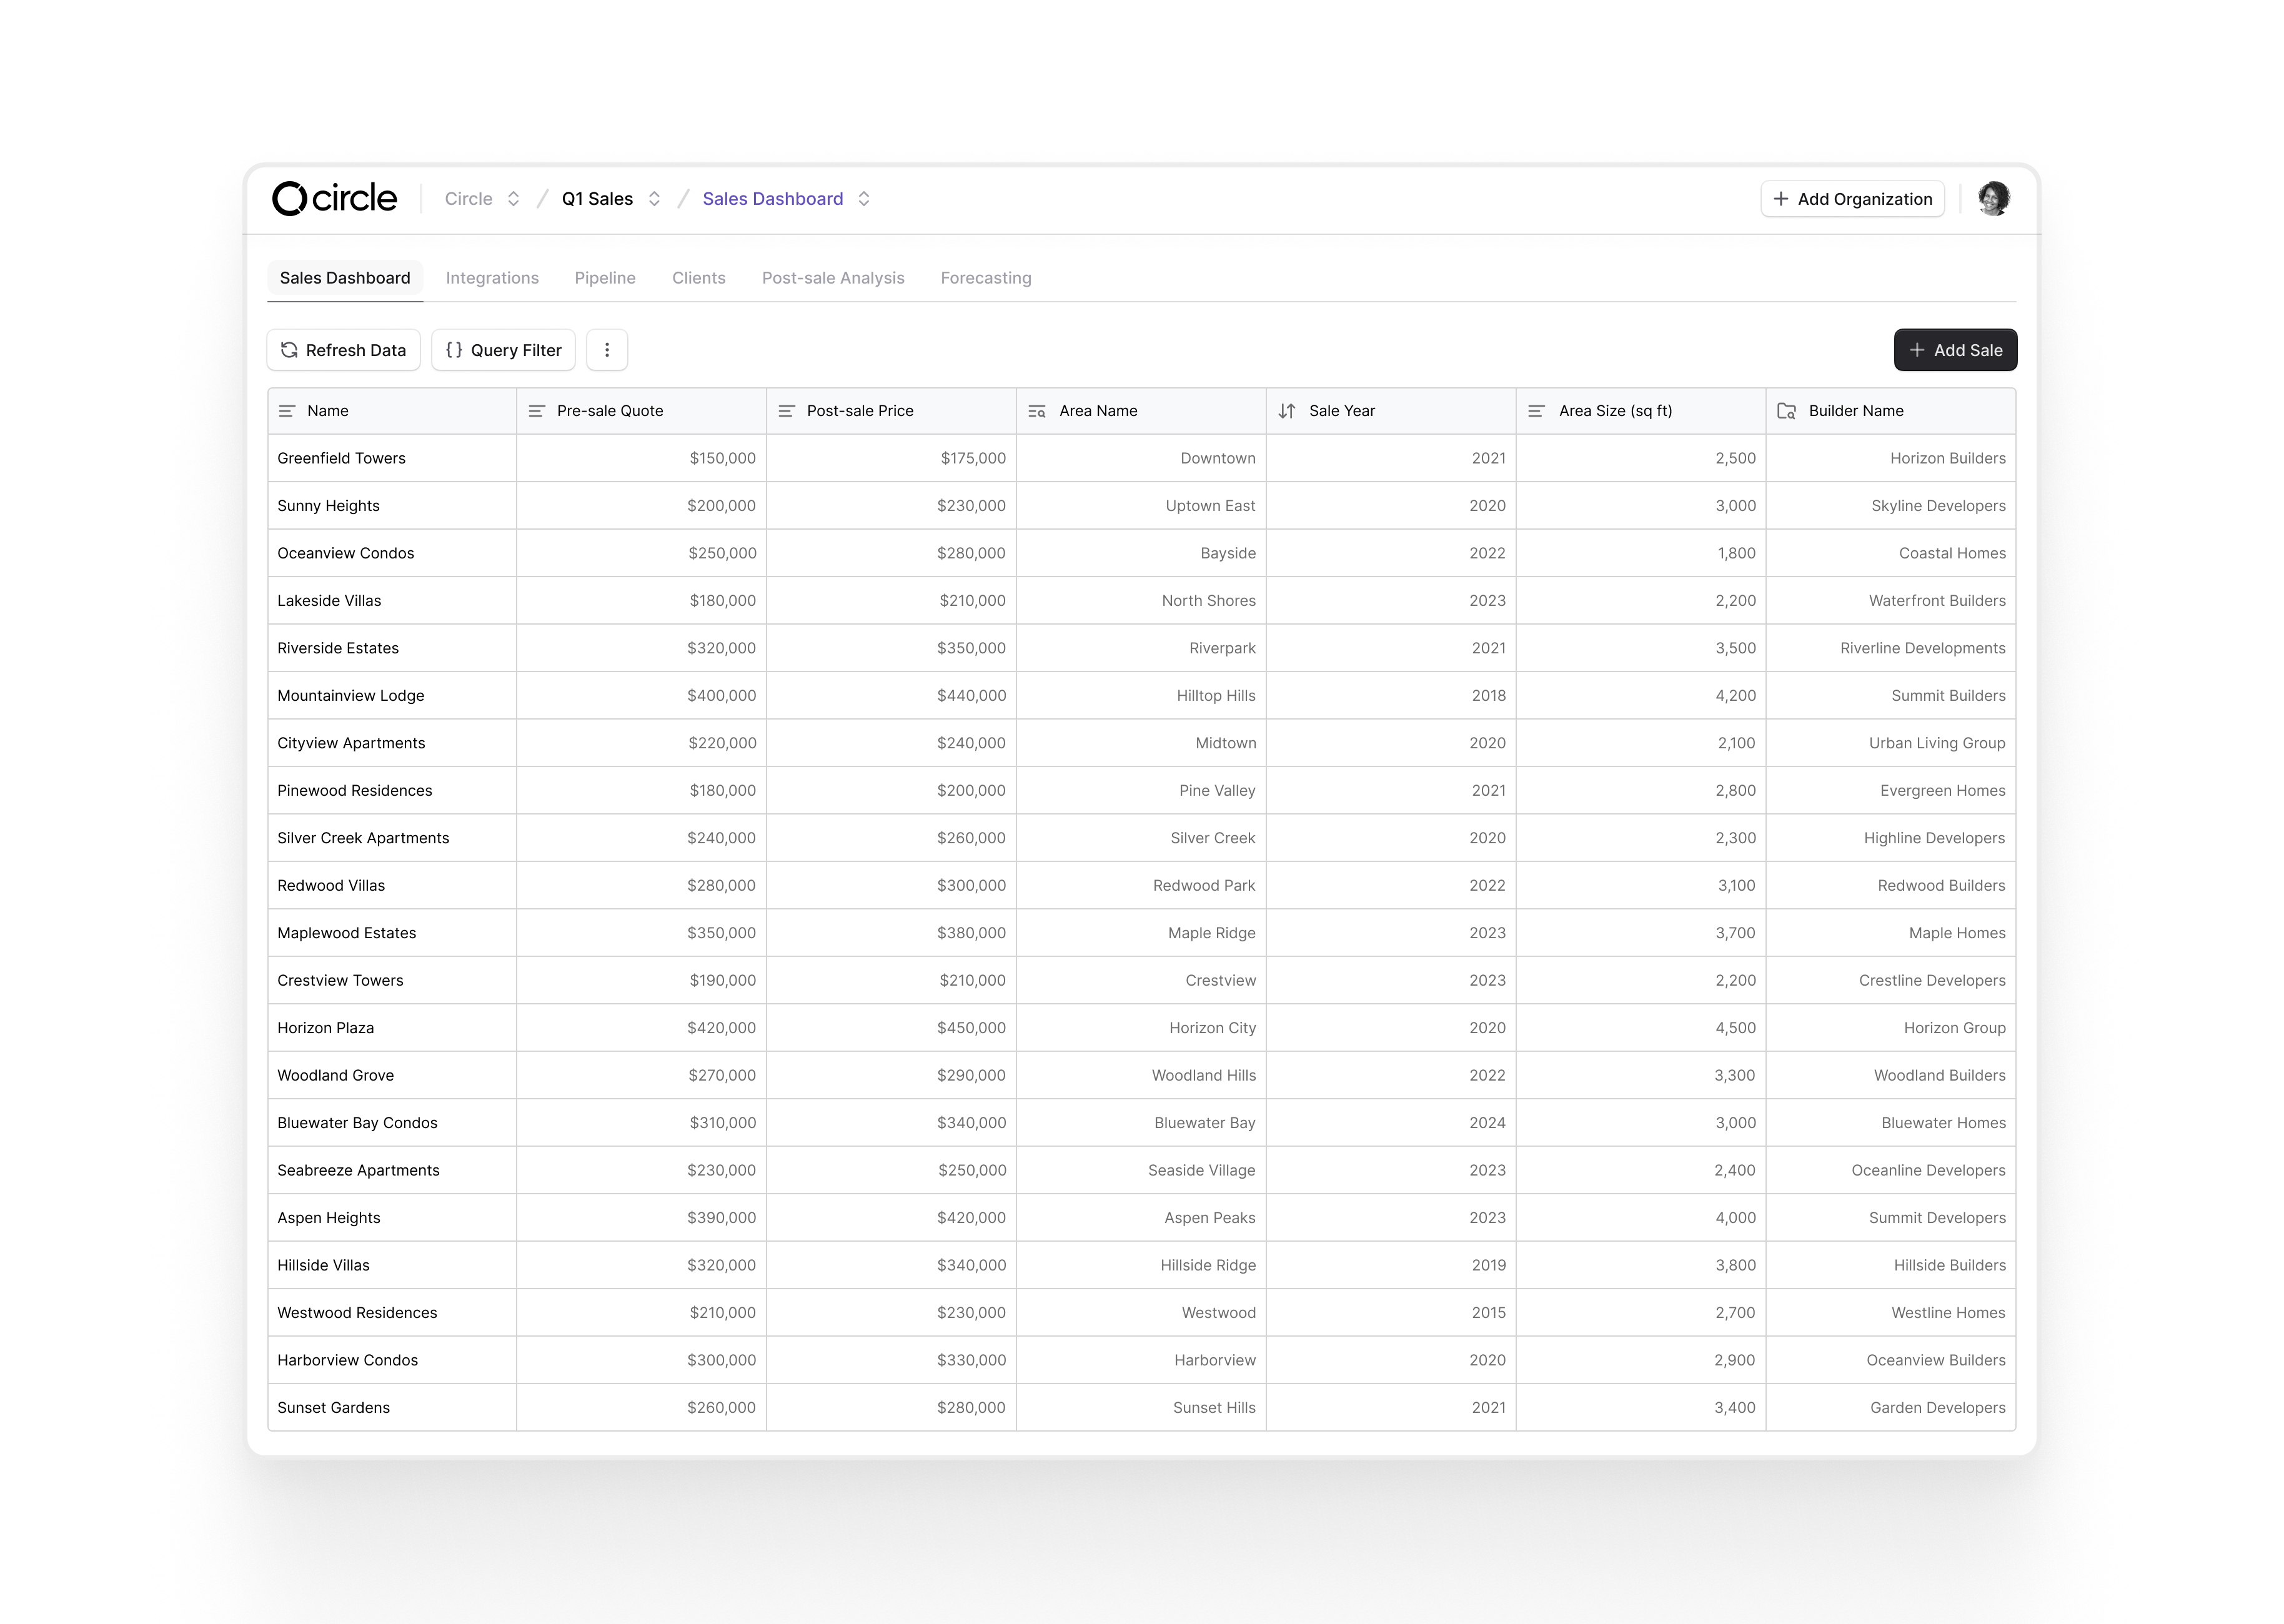This screenshot has height=1624, width=2284.
Task: Click the Refresh Data button
Action: 344,350
